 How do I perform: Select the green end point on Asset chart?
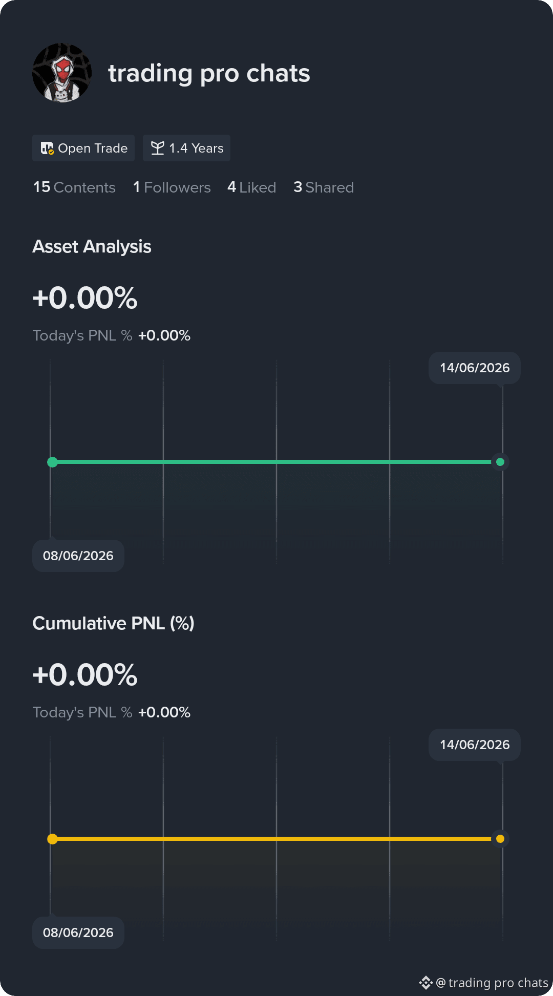(500, 462)
